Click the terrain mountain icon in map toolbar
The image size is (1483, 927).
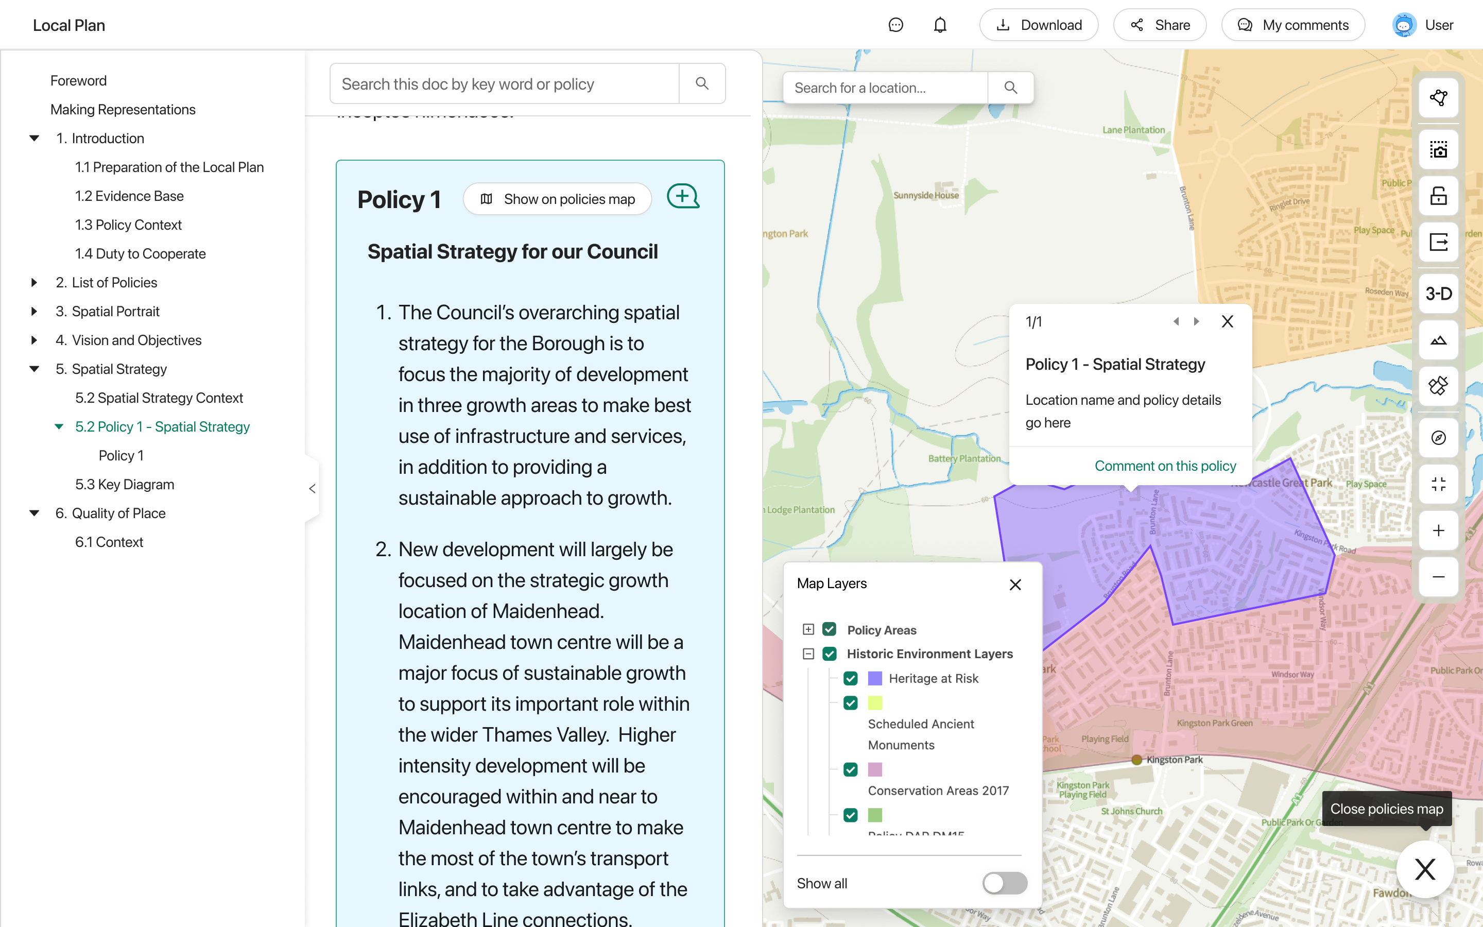(1438, 340)
